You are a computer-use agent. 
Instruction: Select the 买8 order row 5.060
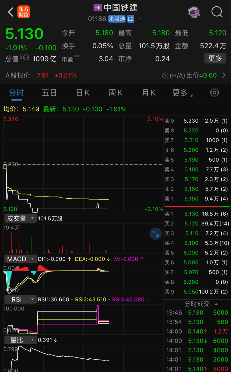(197, 282)
